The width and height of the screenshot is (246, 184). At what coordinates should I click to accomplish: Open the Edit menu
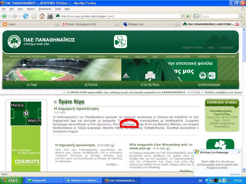(12, 9)
